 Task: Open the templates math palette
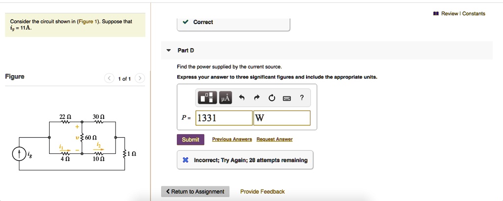[x=206, y=98]
